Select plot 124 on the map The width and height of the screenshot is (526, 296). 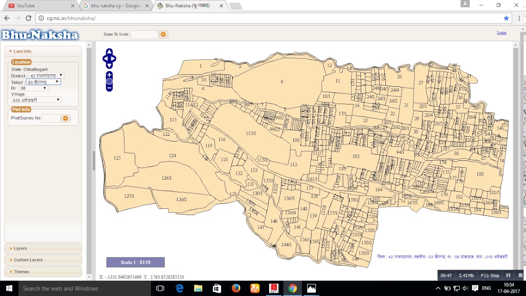[x=172, y=155]
